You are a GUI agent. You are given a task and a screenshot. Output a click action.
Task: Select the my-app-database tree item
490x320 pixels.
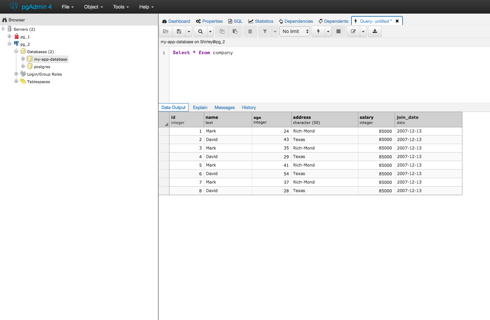[x=50, y=59]
